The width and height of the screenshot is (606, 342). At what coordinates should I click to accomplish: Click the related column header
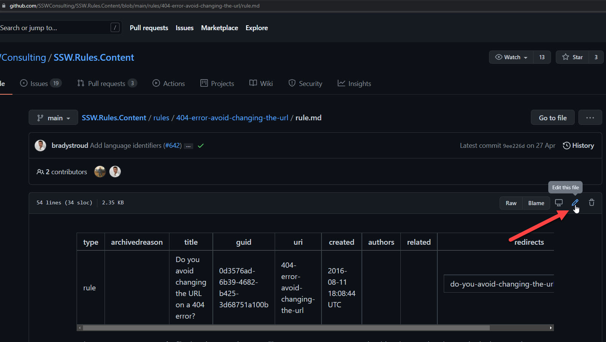(419, 242)
